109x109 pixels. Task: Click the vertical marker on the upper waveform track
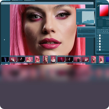[80, 31]
